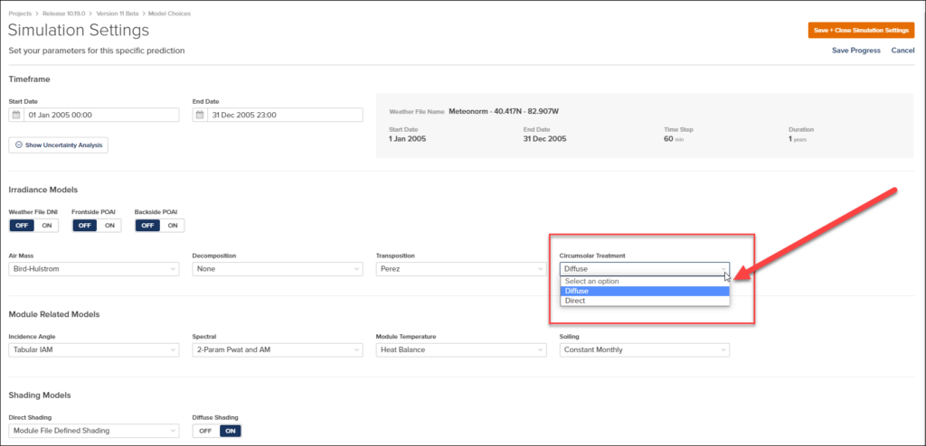Click the chevron icon in Show Uncertainty Analysis
926x446 pixels.
(x=18, y=144)
